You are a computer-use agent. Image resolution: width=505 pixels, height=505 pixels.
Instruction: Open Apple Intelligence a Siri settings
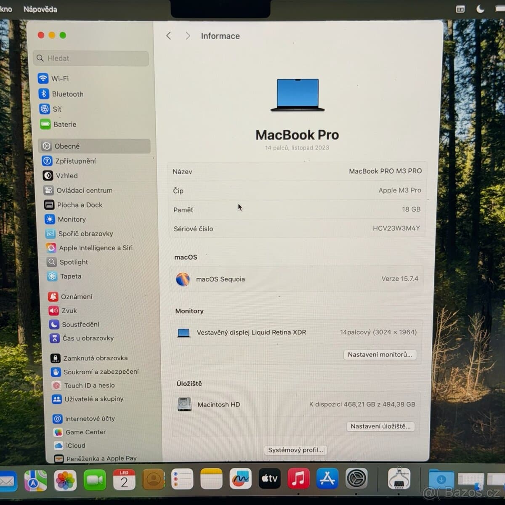[90, 248]
